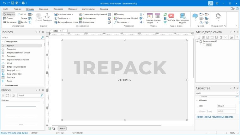Image resolution: width=240 pixels, height=135 pixels.
Task: Insert Фотоколлаж from the ribbon
Action: pyautogui.click(x=87, y=22)
